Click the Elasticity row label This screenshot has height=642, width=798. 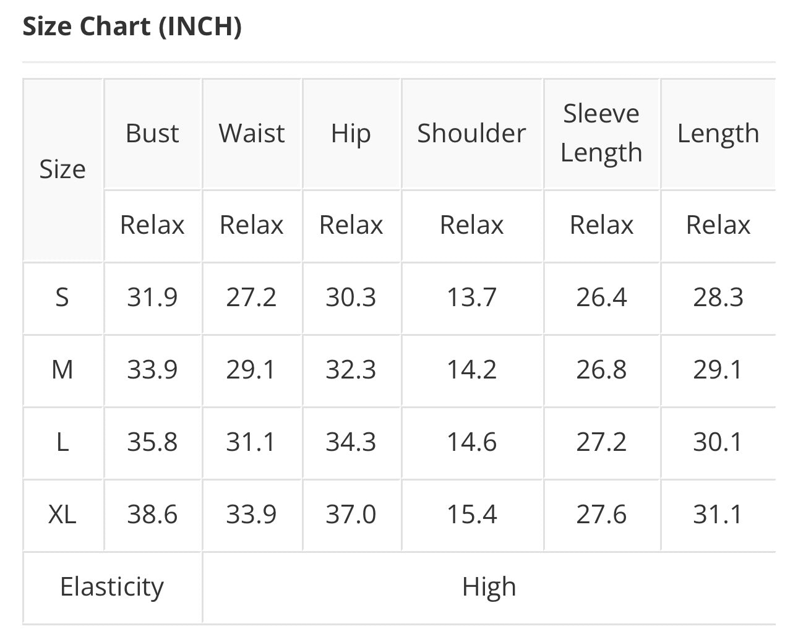click(112, 587)
